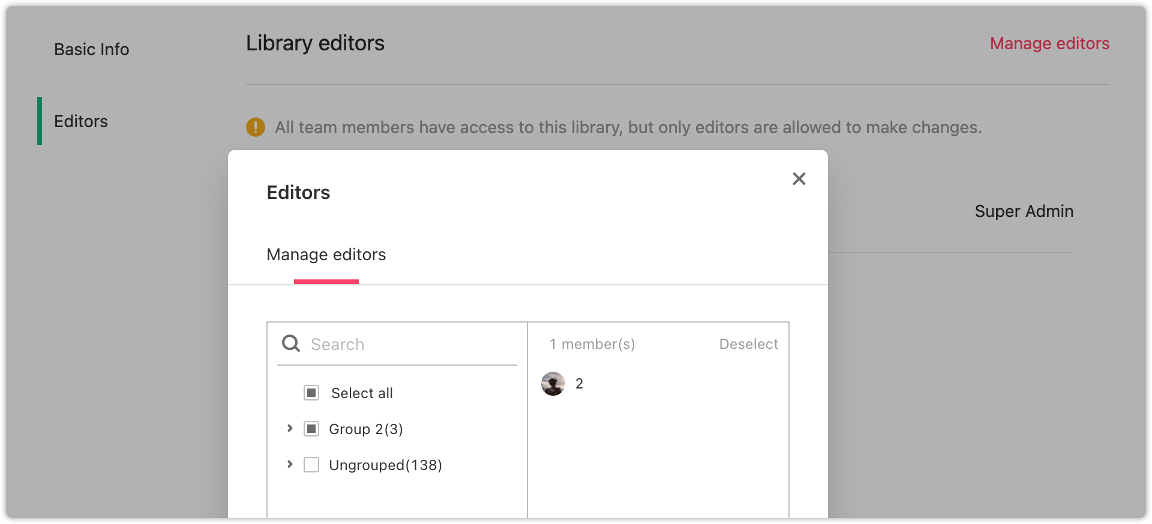Close the Editors dialog with the X icon
The width and height of the screenshot is (1152, 524).
tap(799, 179)
